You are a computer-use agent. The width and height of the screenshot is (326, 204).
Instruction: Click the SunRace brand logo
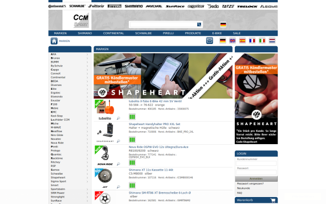[x=175, y=6]
